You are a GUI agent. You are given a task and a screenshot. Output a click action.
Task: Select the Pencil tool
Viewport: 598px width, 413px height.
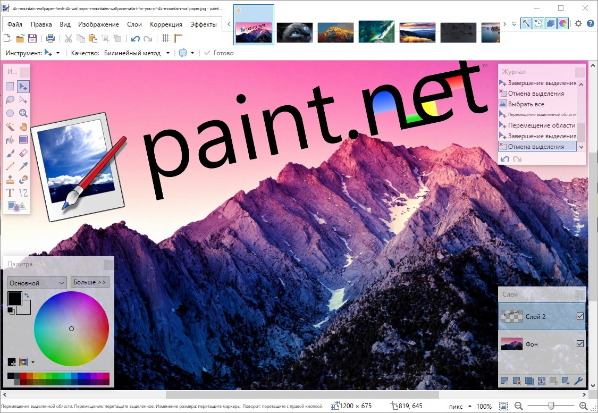[x=10, y=166]
